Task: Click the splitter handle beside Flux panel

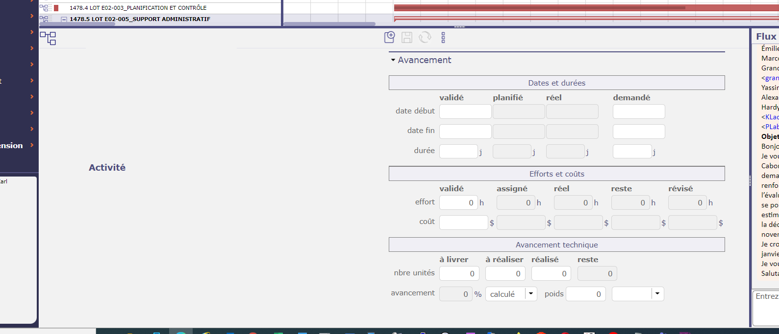Action: tap(750, 181)
